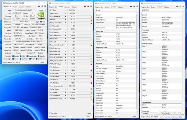Open the NVIDIA BIOS section dropdown
The image size is (187, 120).
click(162, 10)
